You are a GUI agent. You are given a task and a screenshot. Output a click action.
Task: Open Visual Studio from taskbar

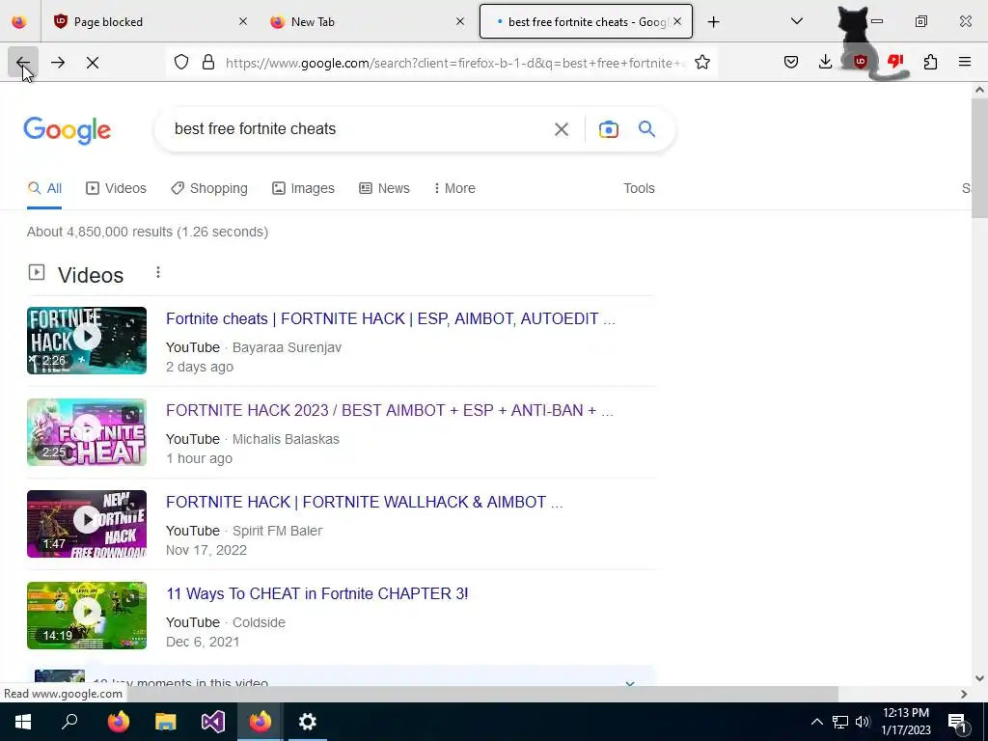click(x=213, y=722)
